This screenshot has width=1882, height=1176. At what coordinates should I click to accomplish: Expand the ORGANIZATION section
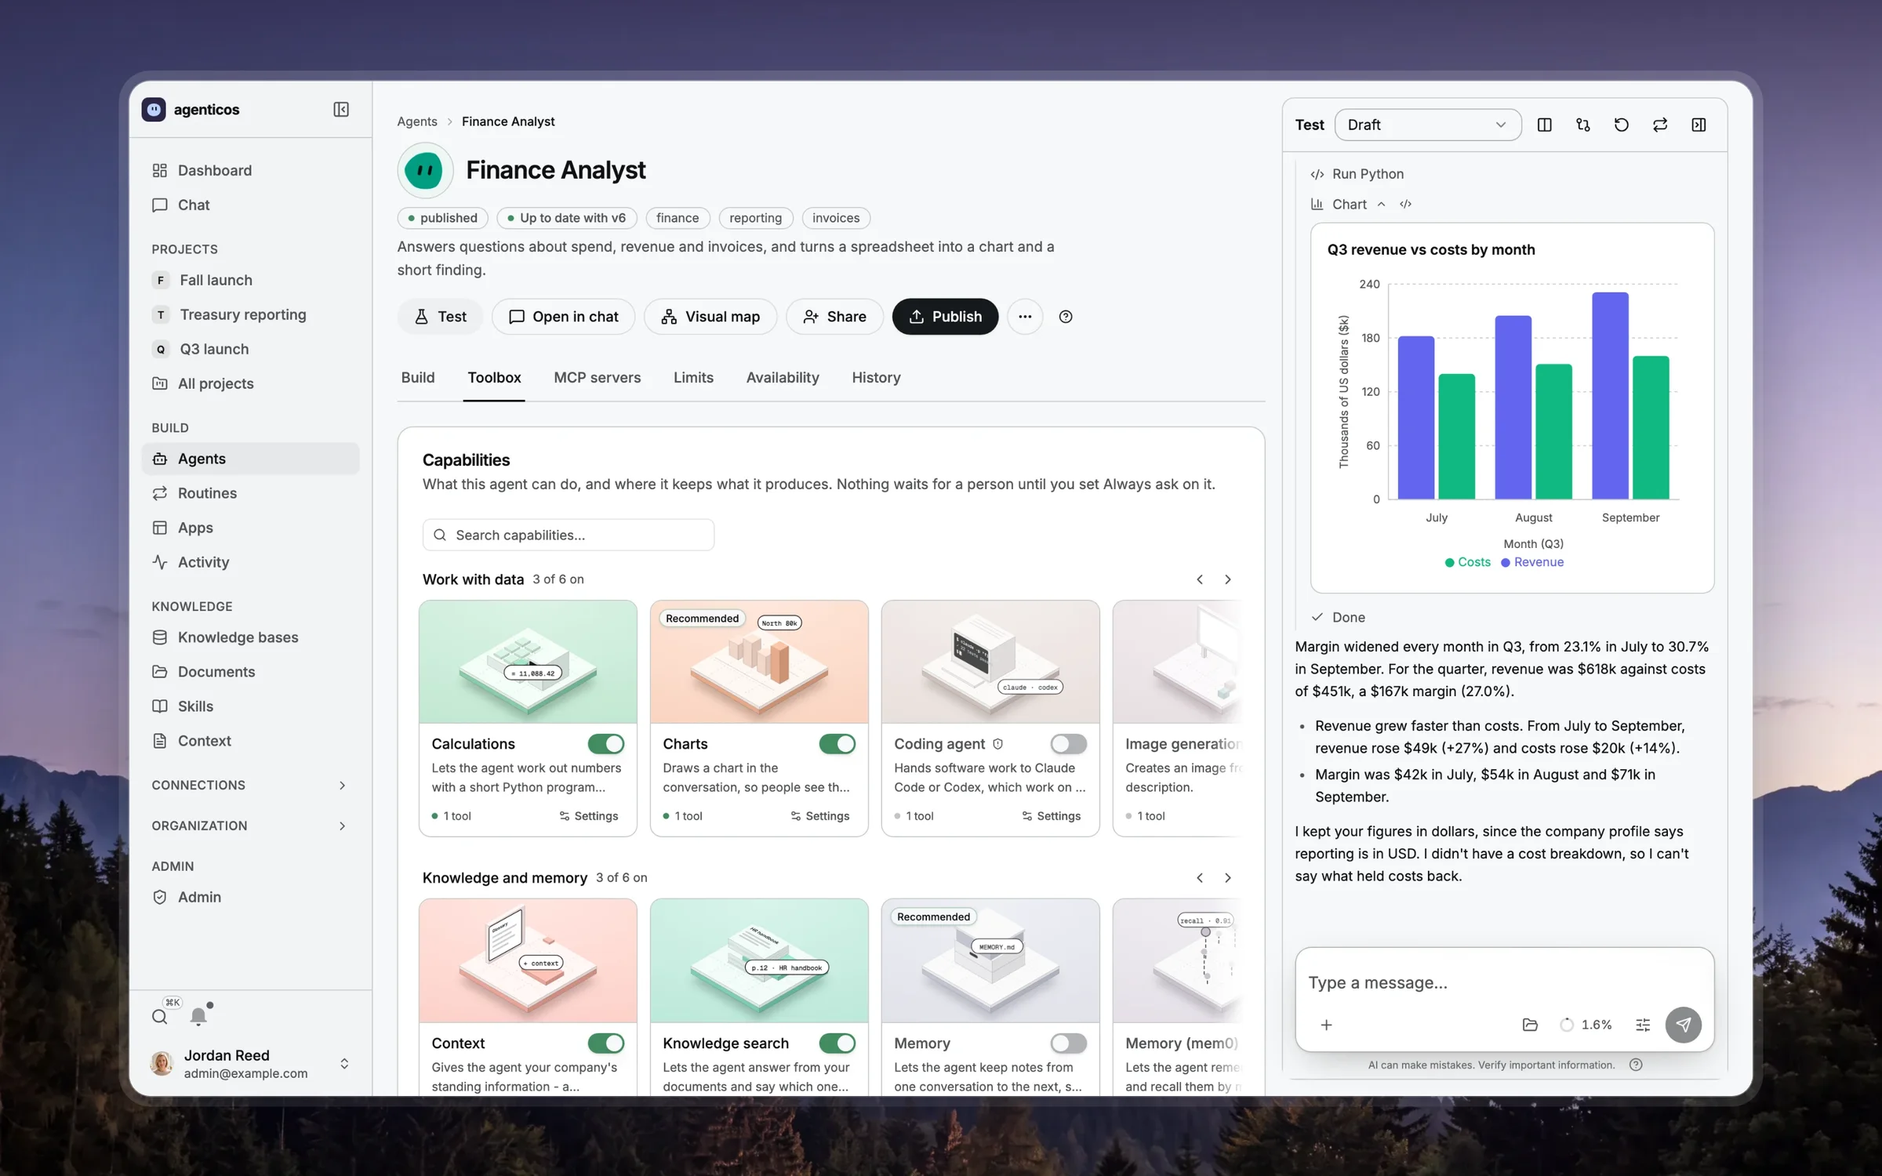(249, 826)
